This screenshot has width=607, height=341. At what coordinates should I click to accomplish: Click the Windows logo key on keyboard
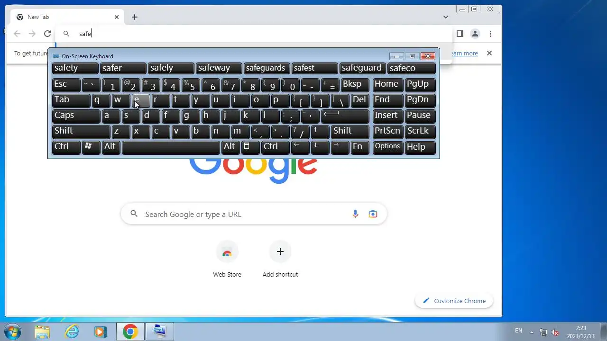coord(91,147)
